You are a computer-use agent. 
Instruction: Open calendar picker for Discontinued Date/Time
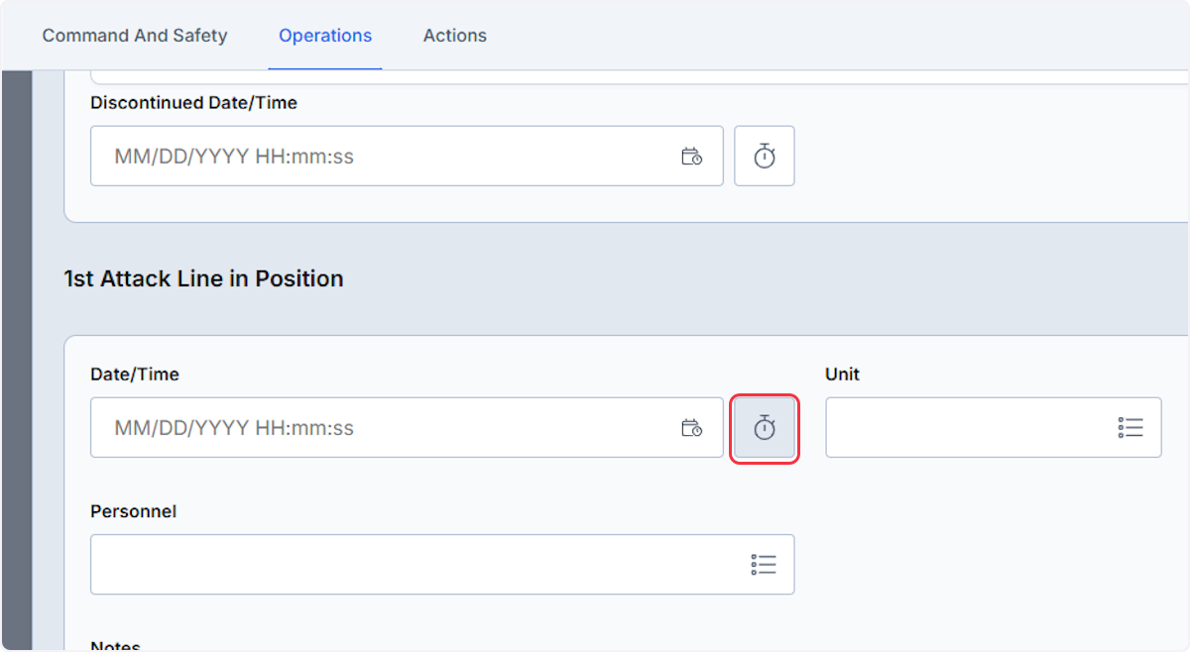(x=692, y=157)
